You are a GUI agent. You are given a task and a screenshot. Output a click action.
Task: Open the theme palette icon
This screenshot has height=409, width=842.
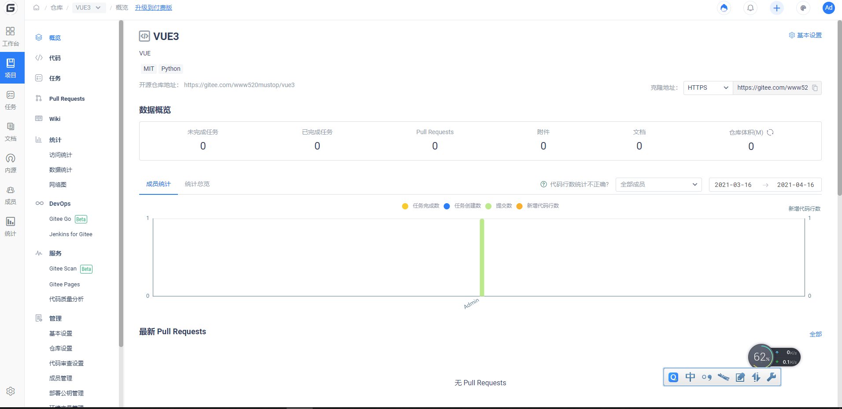803,8
